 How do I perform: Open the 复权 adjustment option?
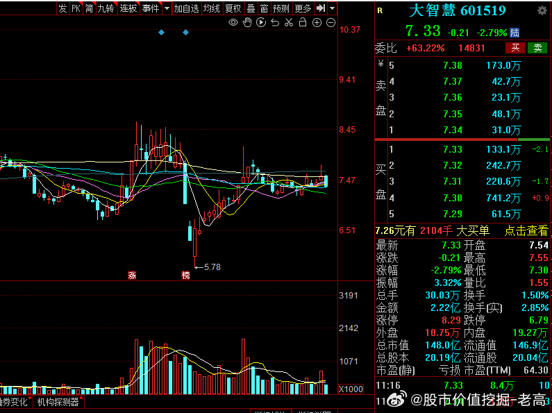pyautogui.click(x=233, y=8)
